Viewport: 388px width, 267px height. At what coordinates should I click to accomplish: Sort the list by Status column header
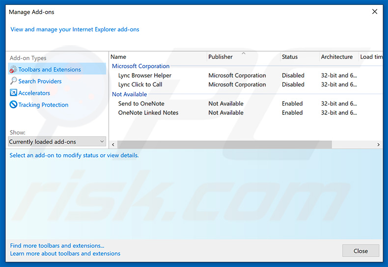coord(290,57)
